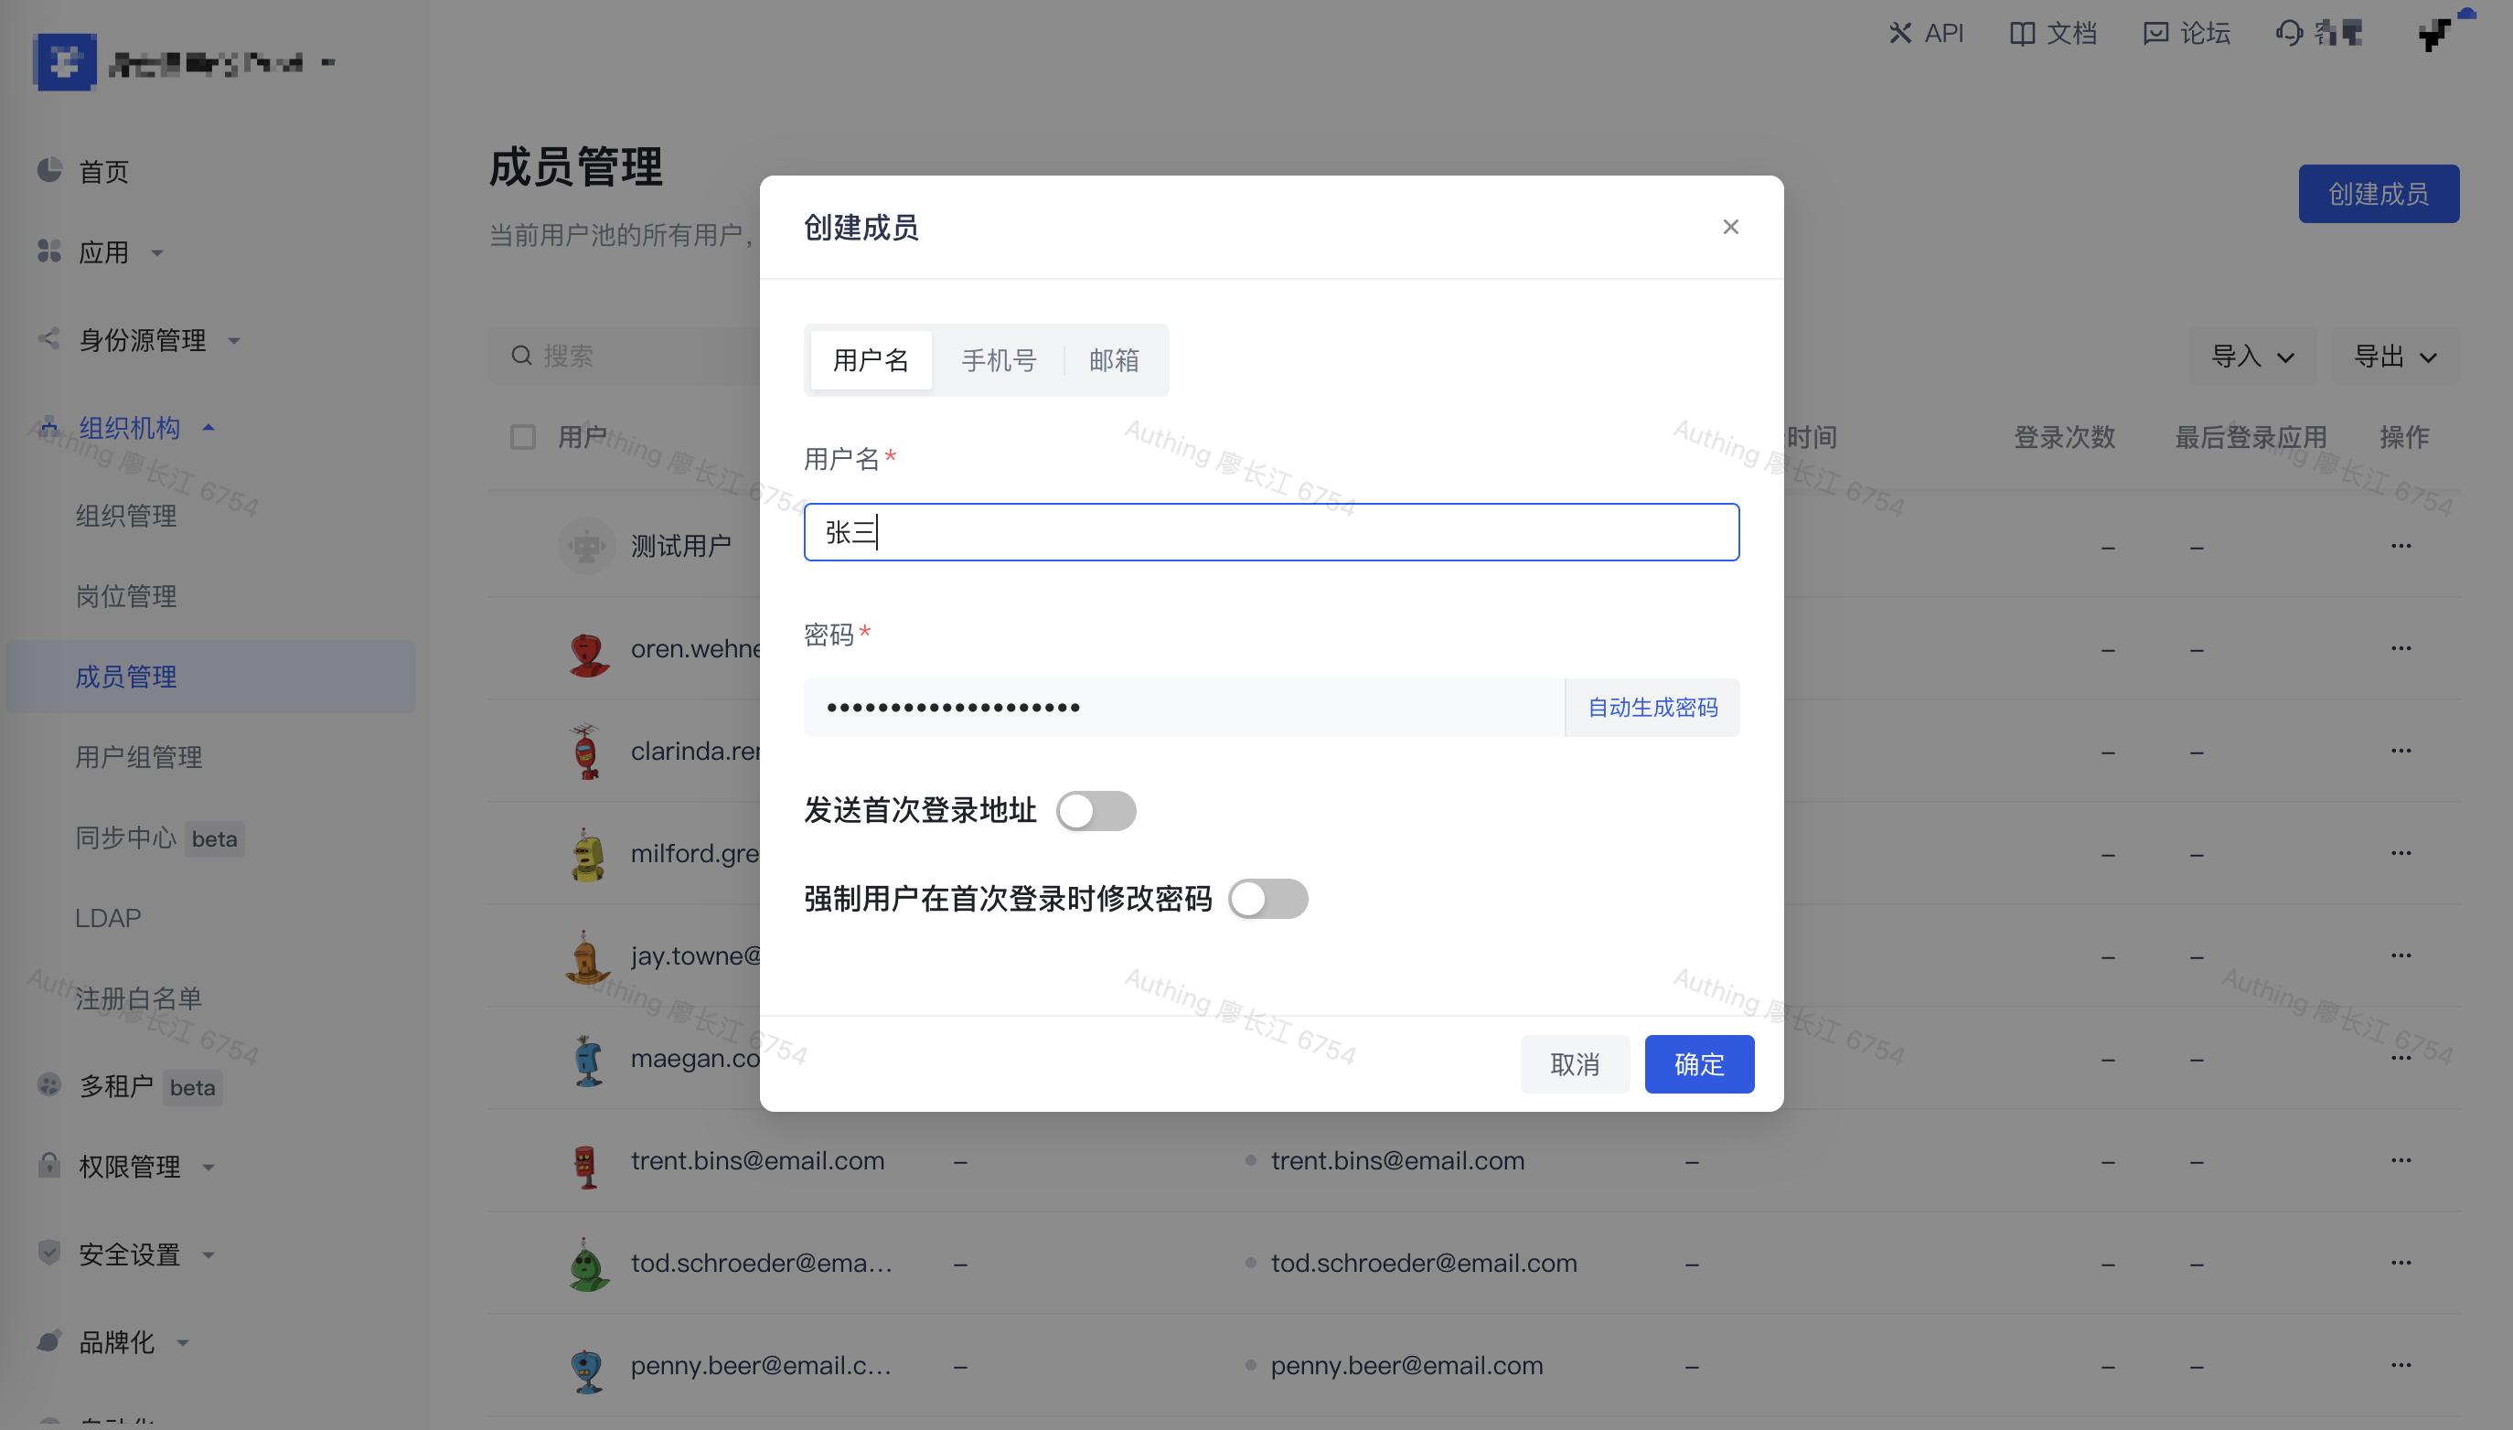The image size is (2513, 1430).
Task: Open the 导出 dropdown
Action: tap(2394, 356)
